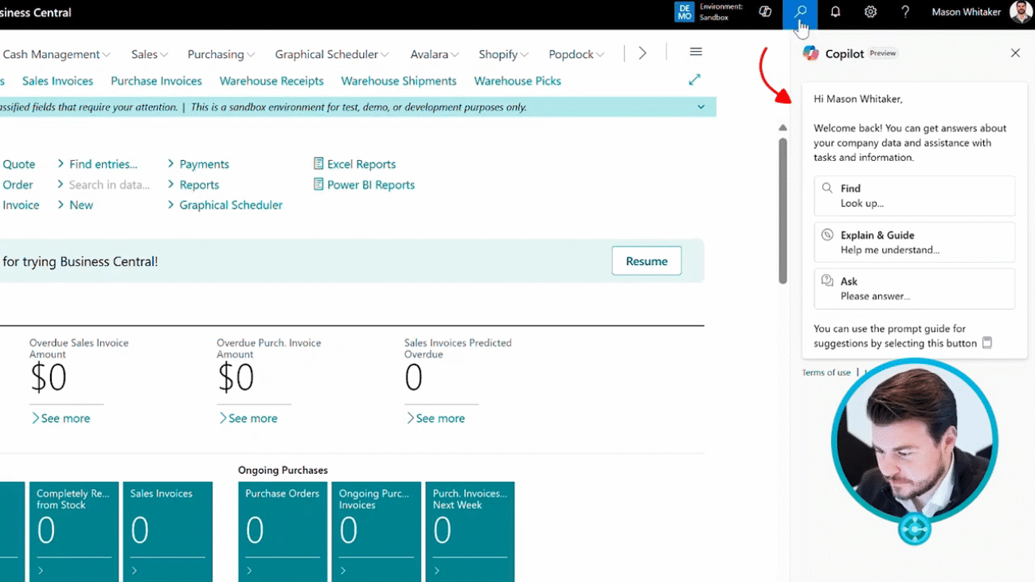The height and width of the screenshot is (582, 1035).
Task: Show more navigation menus arrow
Action: coord(642,53)
